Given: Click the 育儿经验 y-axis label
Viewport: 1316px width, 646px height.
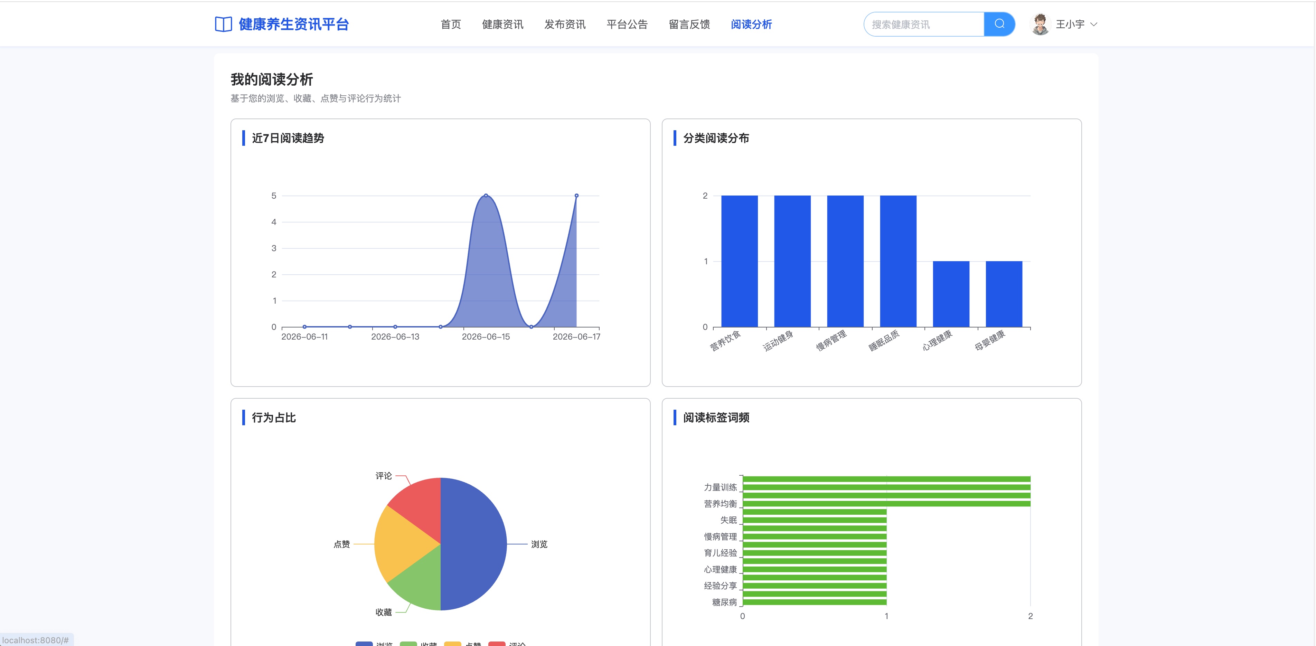Looking at the screenshot, I should click(720, 552).
